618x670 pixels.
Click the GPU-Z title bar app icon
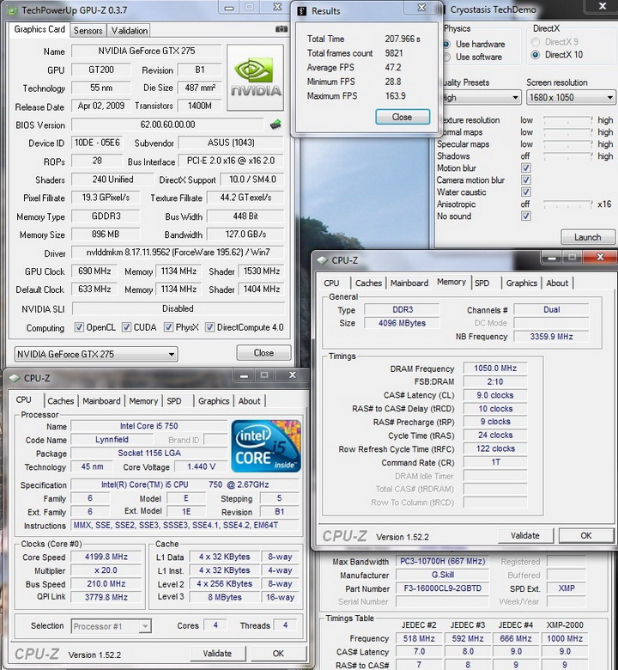pyautogui.click(x=14, y=10)
